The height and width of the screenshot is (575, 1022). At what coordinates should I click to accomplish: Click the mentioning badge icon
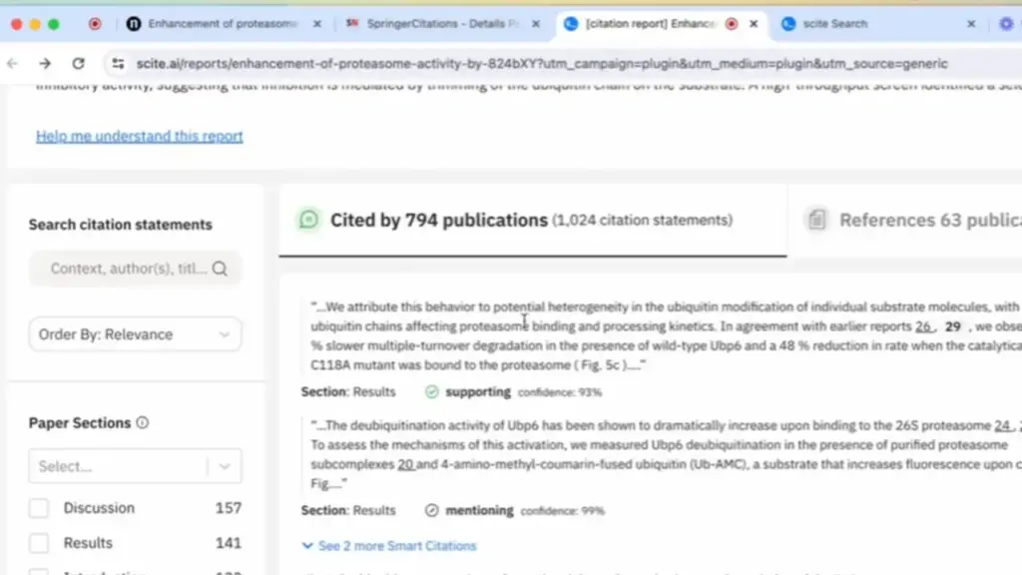click(x=431, y=510)
